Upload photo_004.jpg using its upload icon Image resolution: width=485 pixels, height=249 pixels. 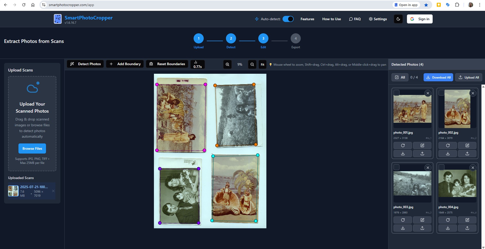[x=467, y=228]
